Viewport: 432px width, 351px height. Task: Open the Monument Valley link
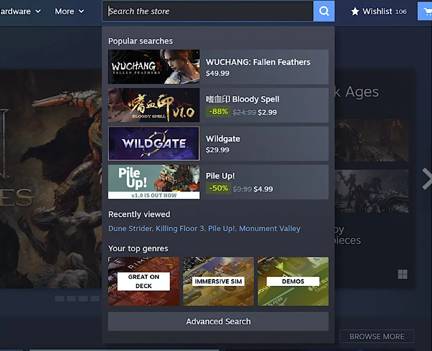pyautogui.click(x=270, y=228)
